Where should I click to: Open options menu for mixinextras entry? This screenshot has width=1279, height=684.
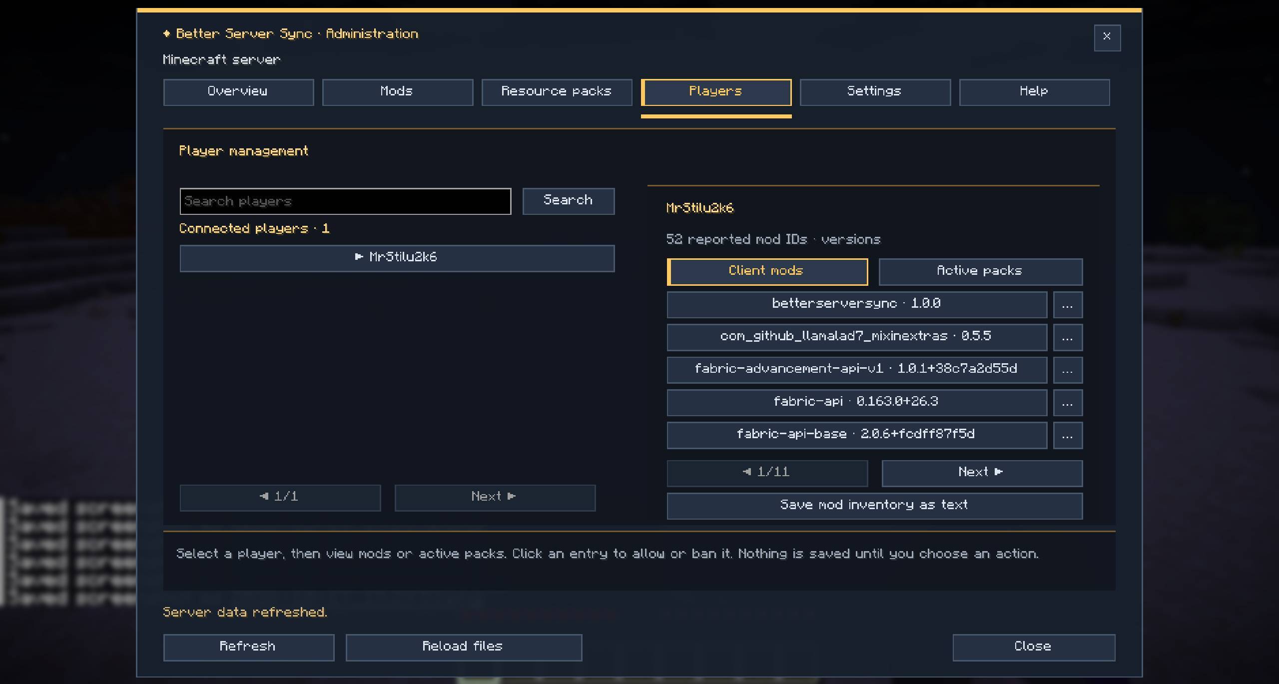click(1068, 337)
